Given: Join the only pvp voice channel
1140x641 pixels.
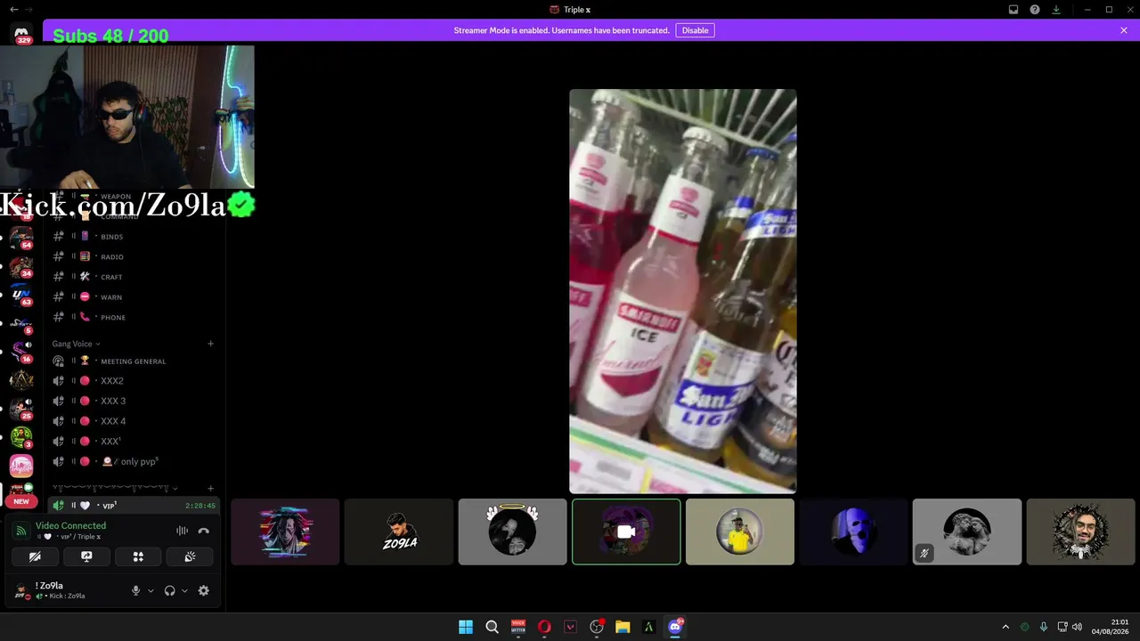Looking at the screenshot, I should (134, 461).
